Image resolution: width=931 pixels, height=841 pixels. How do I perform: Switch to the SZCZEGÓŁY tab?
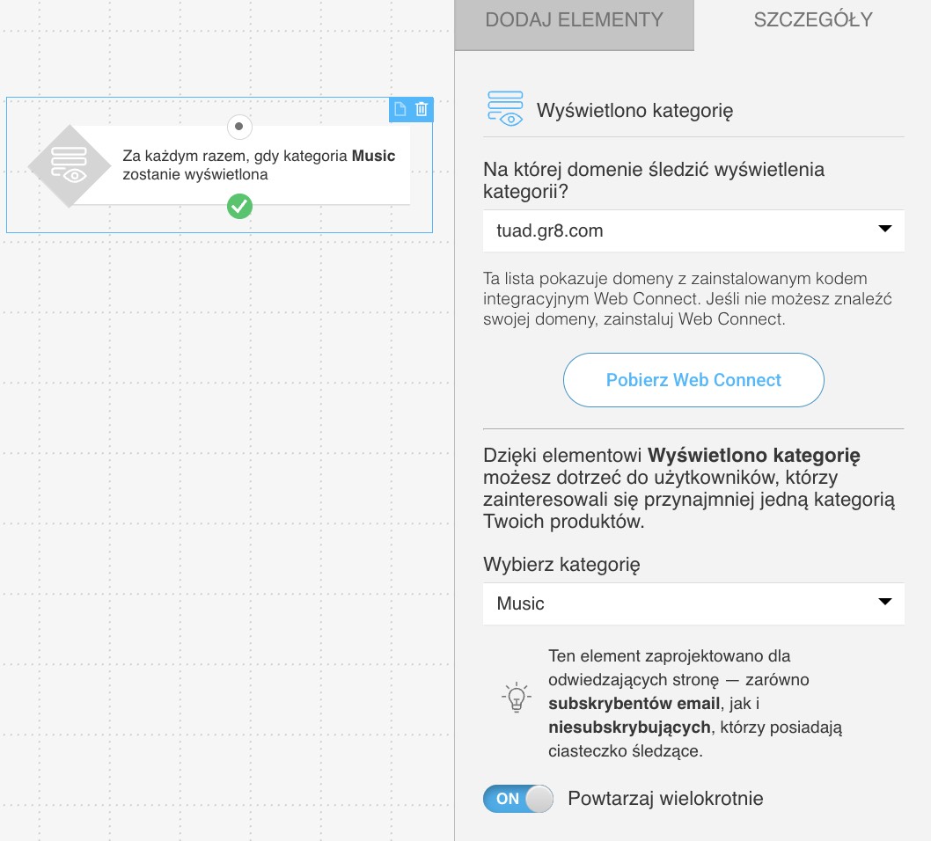[x=813, y=20]
